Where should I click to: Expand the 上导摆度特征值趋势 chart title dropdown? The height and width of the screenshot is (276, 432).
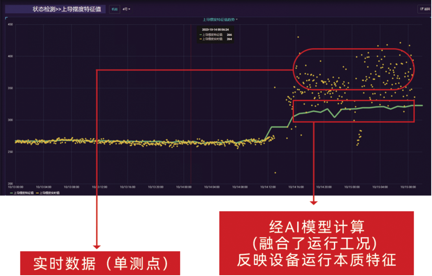[x=220, y=19]
